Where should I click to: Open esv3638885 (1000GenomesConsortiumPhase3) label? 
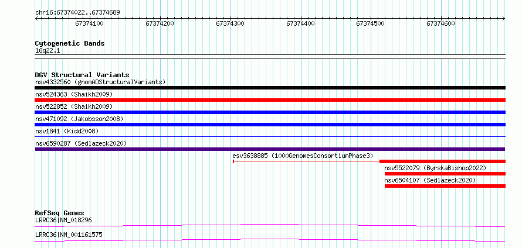click(x=303, y=156)
